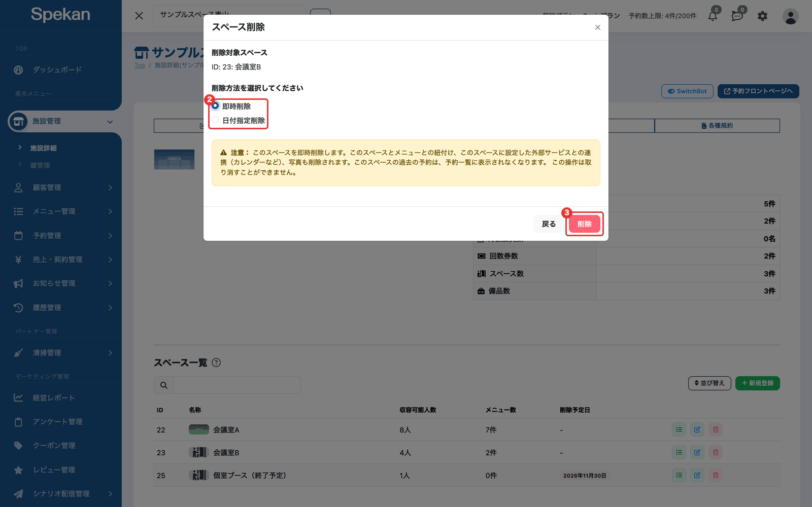The image size is (812, 507).
Task: Click the green 新規登録 button
Action: coord(758,383)
